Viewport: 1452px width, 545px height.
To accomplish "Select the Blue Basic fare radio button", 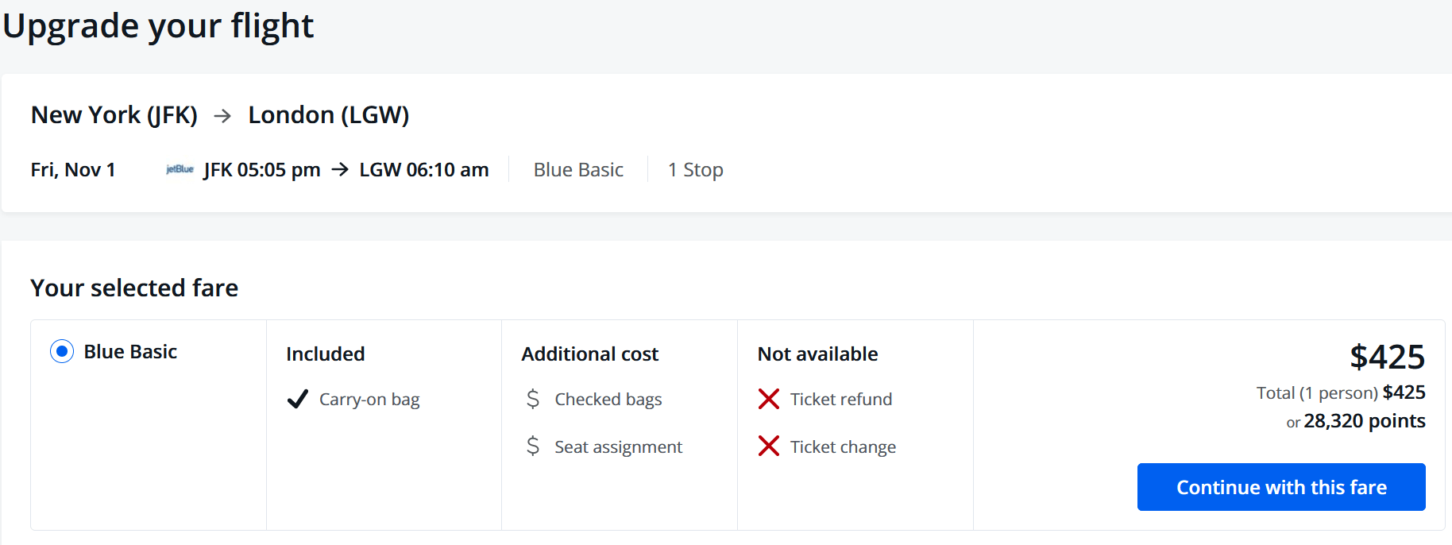I will (62, 351).
